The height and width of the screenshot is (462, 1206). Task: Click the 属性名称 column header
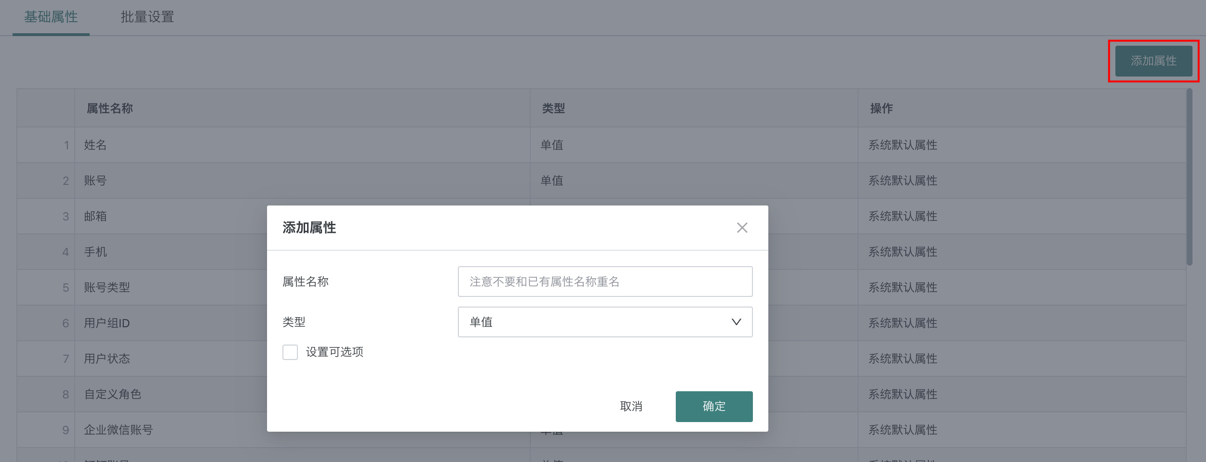click(x=109, y=108)
